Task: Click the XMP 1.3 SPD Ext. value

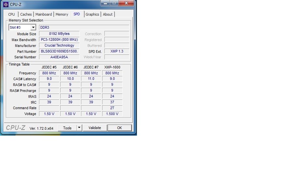Action: [117, 51]
